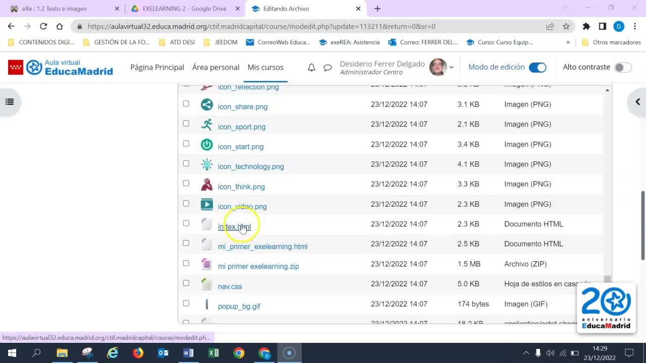Open the nav.css file link
Viewport: 646px width, 363px height.
tap(230, 286)
